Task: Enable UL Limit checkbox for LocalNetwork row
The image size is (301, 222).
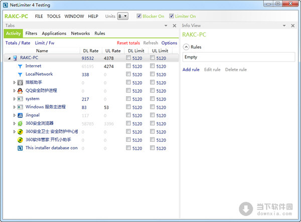Action: pyautogui.click(x=152, y=74)
